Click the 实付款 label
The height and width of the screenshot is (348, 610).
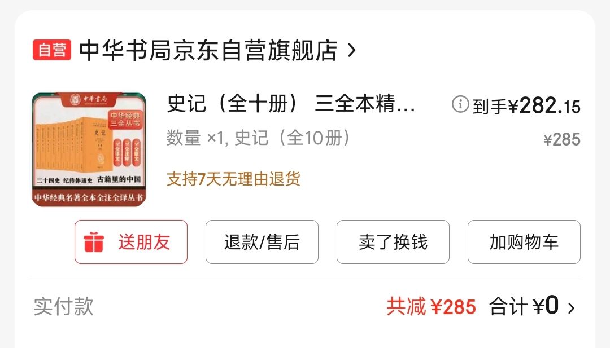click(x=63, y=306)
